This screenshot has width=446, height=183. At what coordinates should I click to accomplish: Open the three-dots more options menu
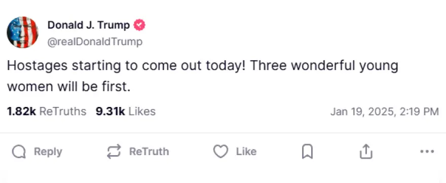click(427, 152)
